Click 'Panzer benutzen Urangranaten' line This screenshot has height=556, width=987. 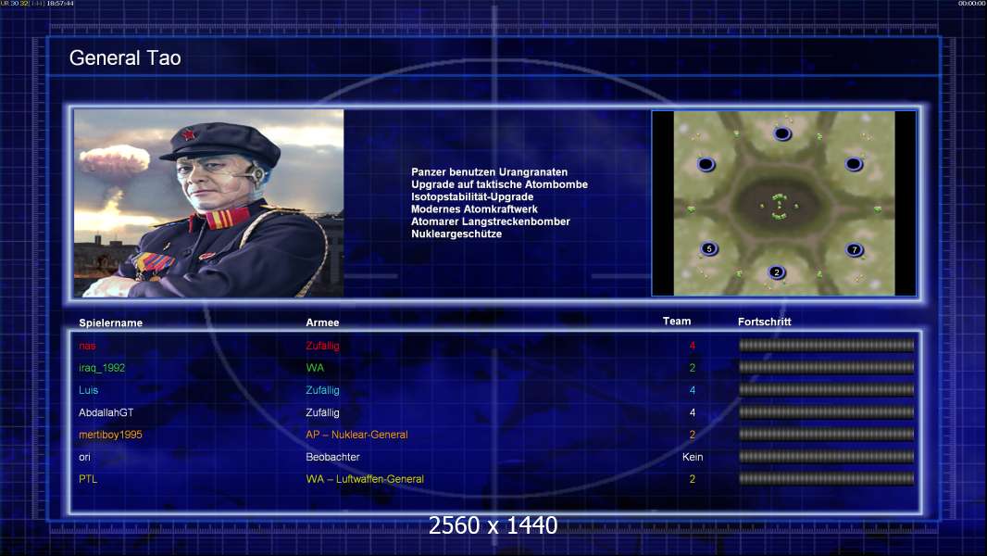(x=489, y=172)
